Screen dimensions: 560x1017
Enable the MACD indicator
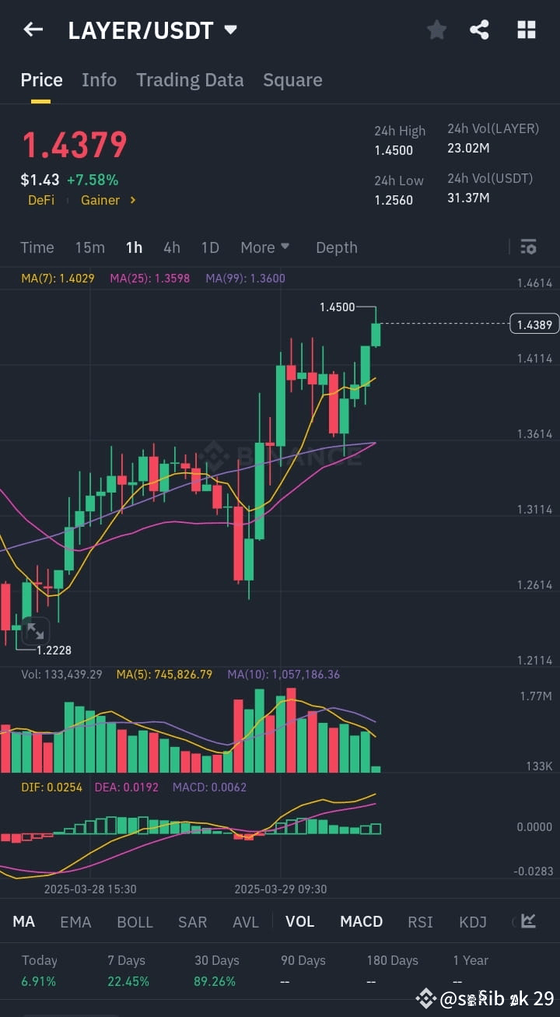coord(361,921)
